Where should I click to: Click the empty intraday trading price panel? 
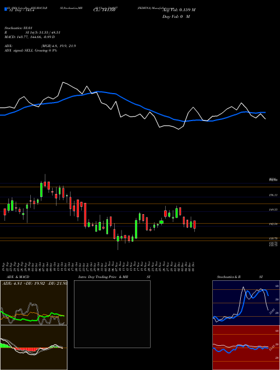click(112, 314)
